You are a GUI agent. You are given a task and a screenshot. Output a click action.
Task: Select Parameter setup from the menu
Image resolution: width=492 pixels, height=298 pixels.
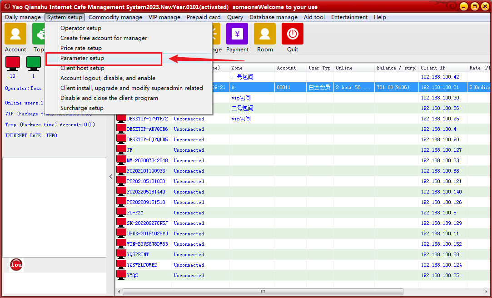click(x=82, y=58)
